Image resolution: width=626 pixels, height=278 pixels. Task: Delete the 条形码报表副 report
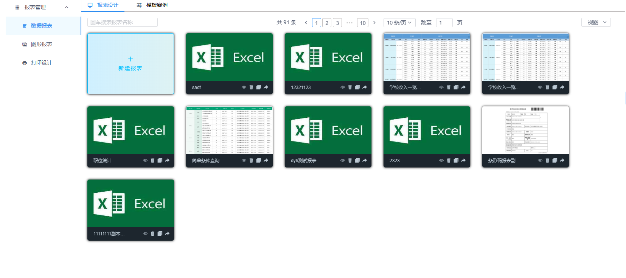547,160
